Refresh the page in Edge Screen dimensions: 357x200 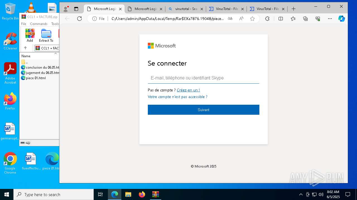(x=79, y=19)
